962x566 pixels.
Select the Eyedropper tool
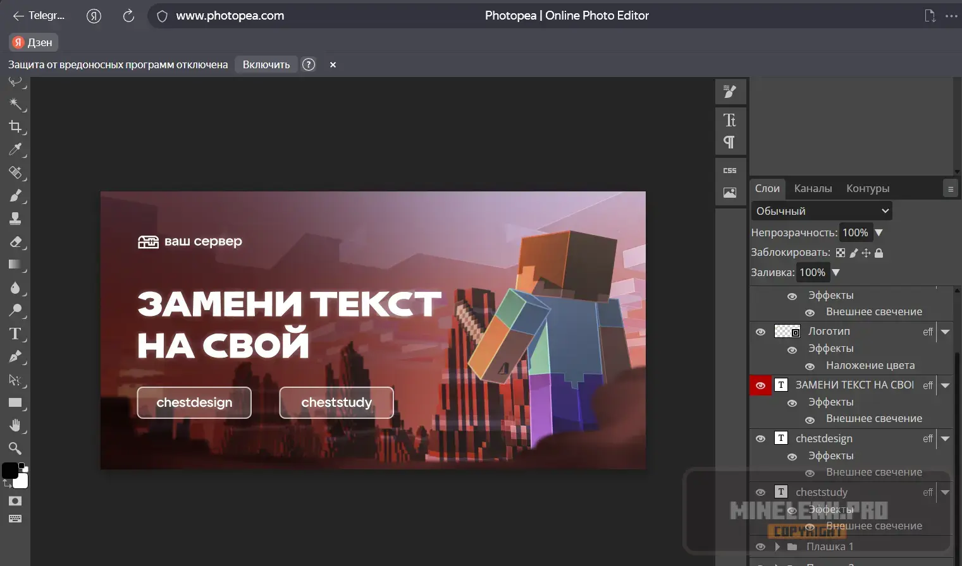click(x=16, y=150)
